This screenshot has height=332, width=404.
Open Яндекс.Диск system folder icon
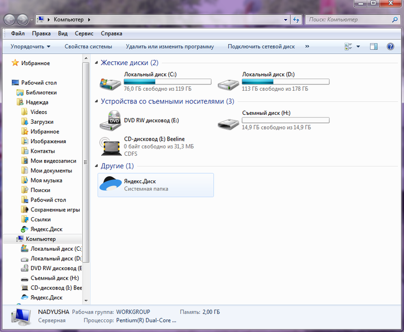point(110,185)
